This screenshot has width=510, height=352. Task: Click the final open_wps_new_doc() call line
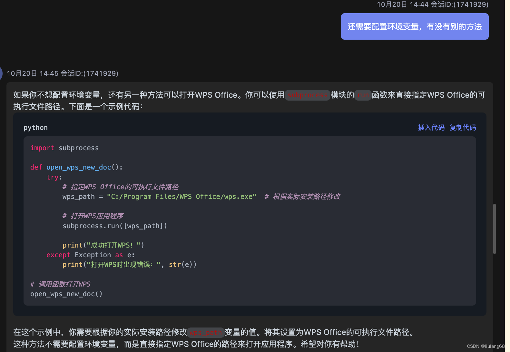66,294
